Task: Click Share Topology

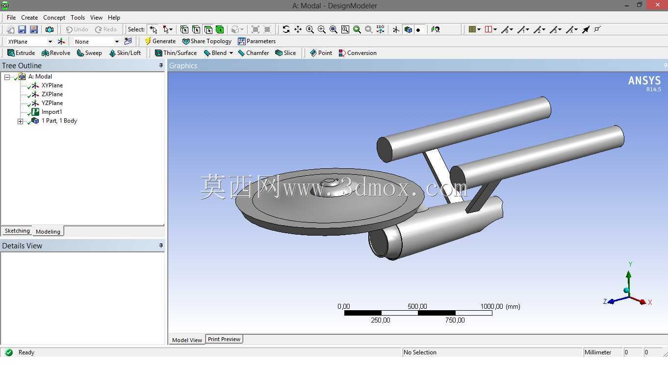Action: click(207, 41)
